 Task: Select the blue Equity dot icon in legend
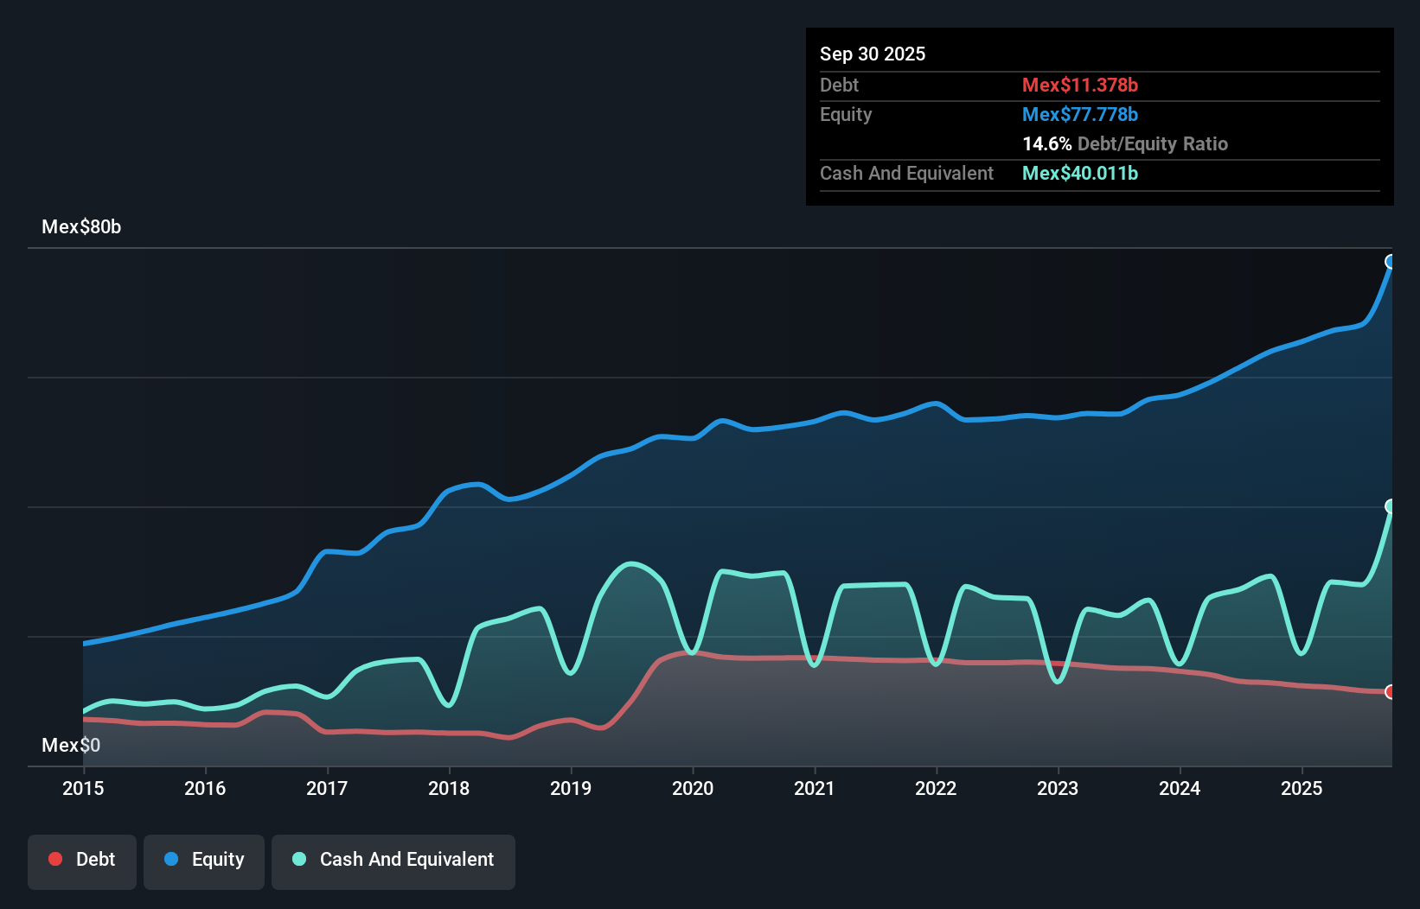pos(172,859)
